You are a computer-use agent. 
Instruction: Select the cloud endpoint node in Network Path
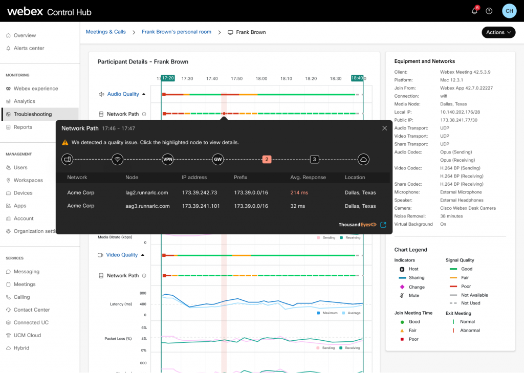coord(363,159)
